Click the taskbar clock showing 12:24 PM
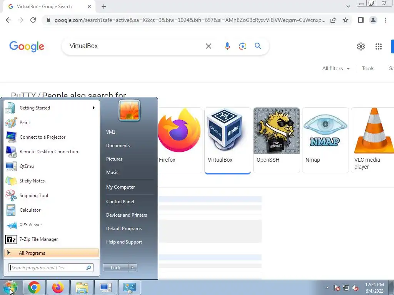 tap(374, 288)
